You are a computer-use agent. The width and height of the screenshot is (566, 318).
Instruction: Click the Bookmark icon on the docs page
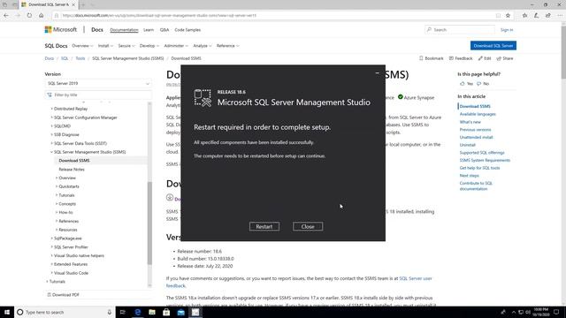(421, 58)
